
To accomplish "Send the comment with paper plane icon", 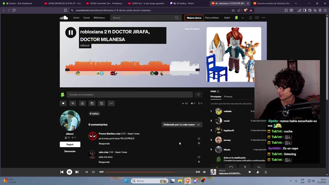I will click(x=198, y=95).
